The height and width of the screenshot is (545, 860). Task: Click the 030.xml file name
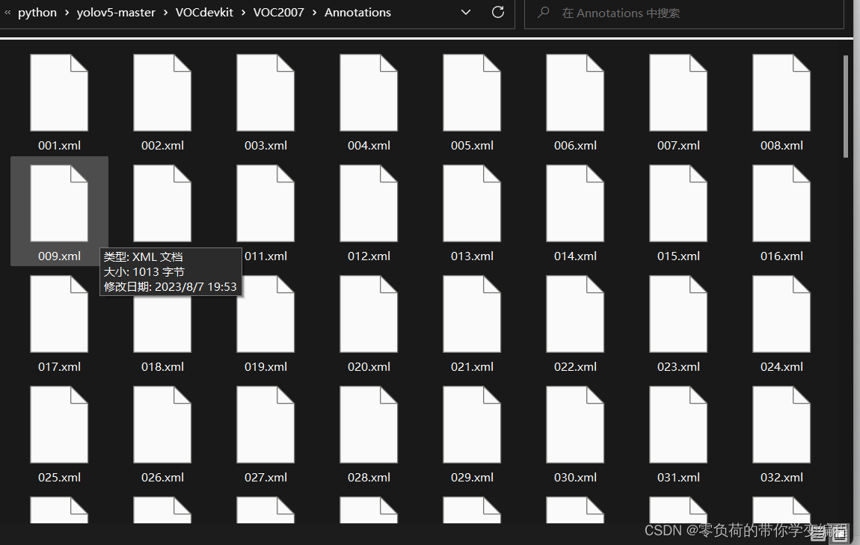coord(575,478)
